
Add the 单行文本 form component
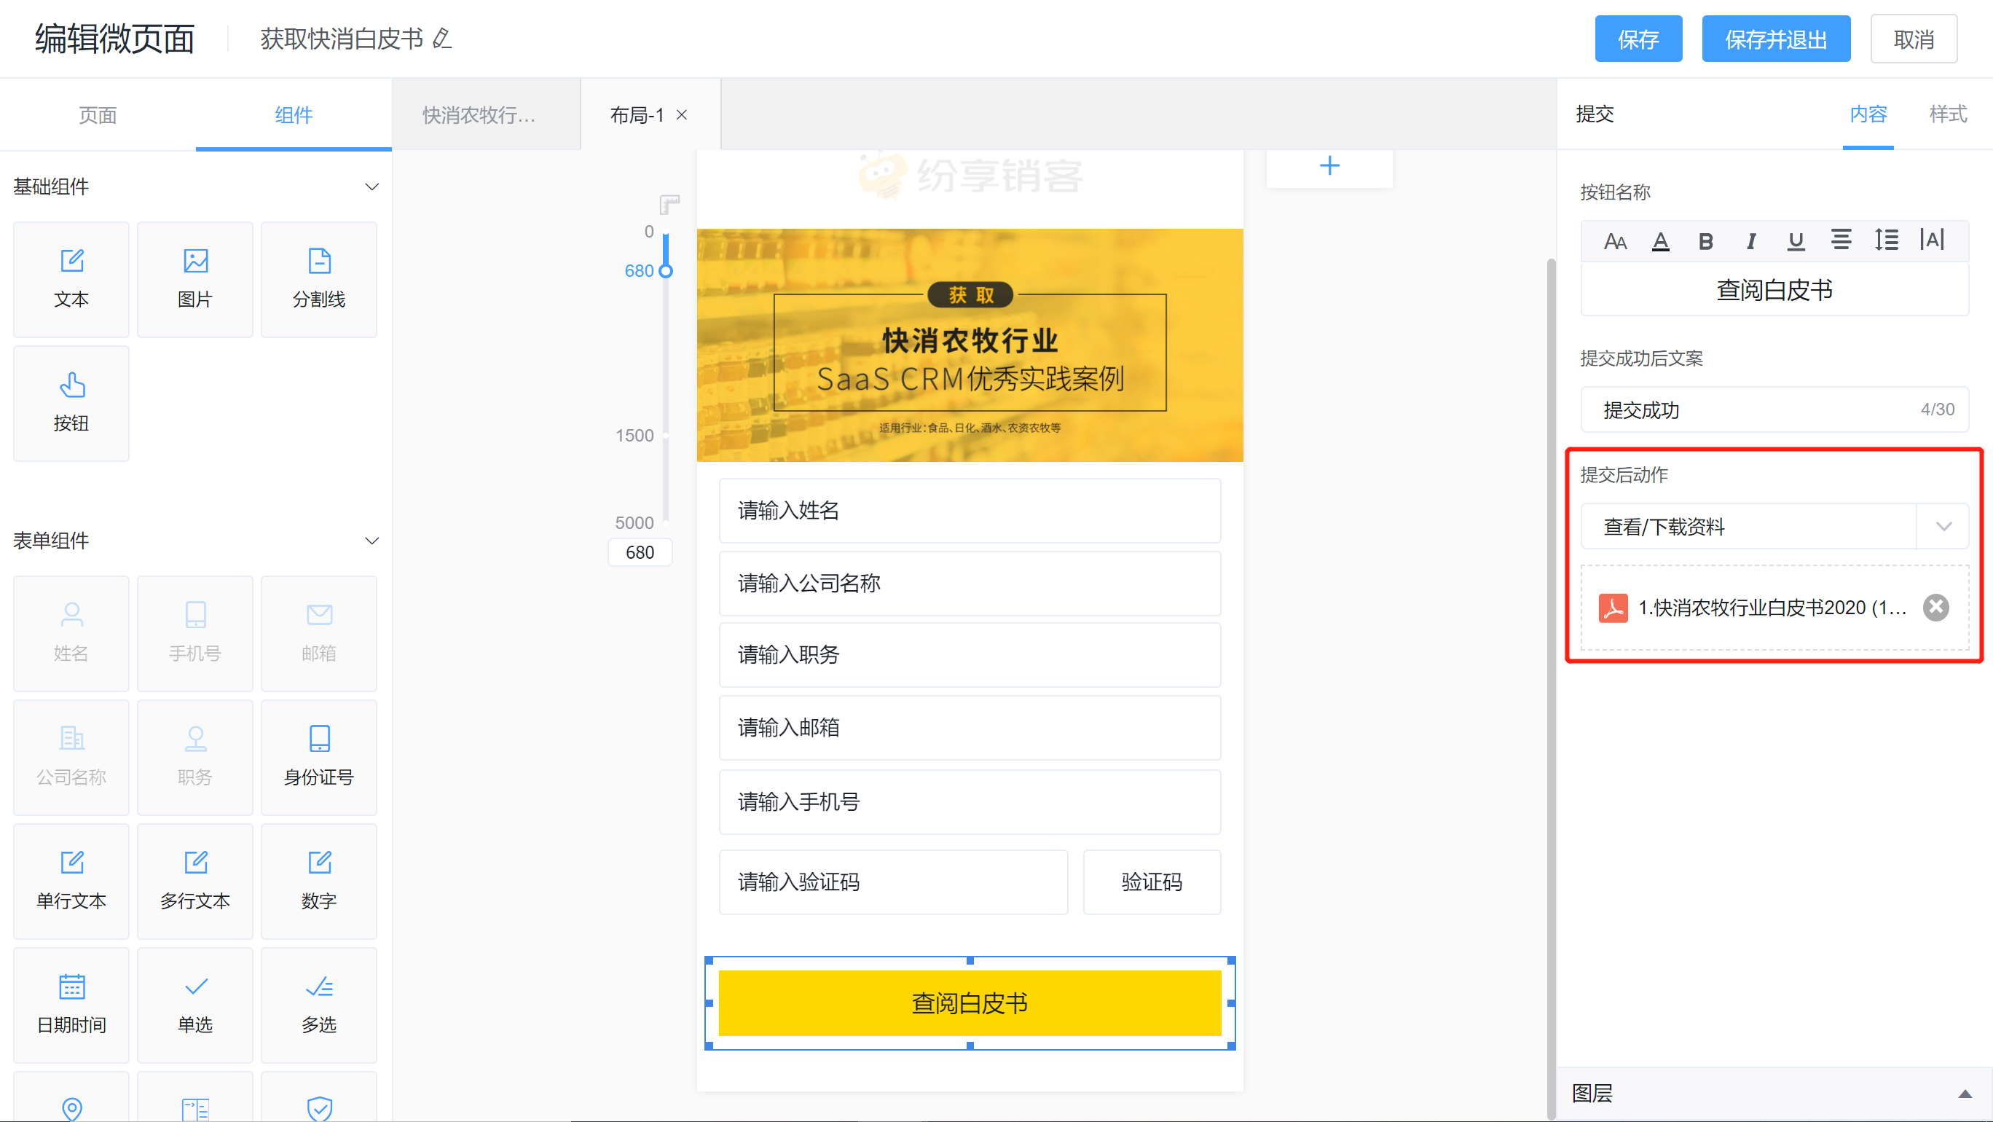[71, 882]
